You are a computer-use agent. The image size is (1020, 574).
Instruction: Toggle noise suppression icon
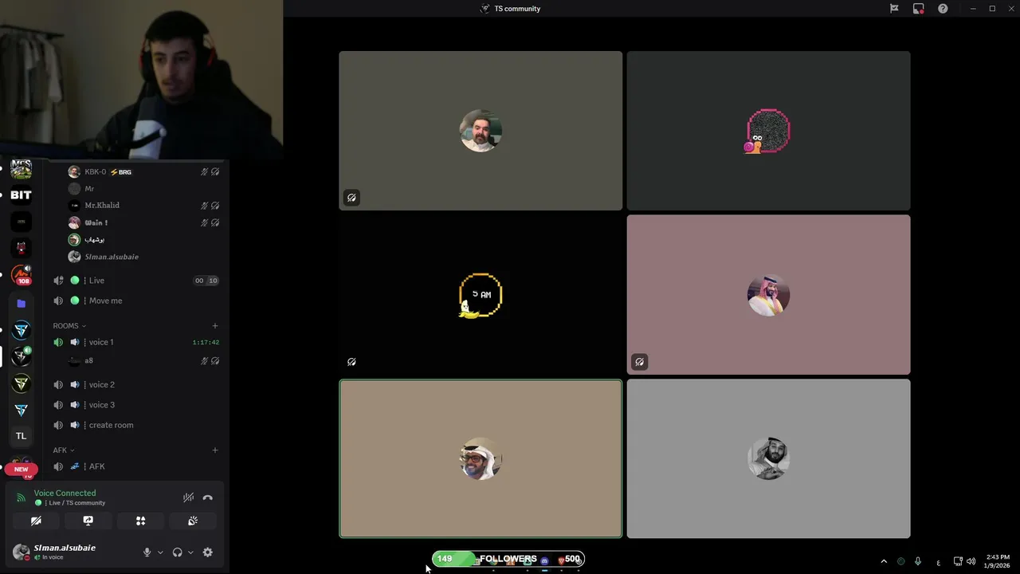coord(188,497)
